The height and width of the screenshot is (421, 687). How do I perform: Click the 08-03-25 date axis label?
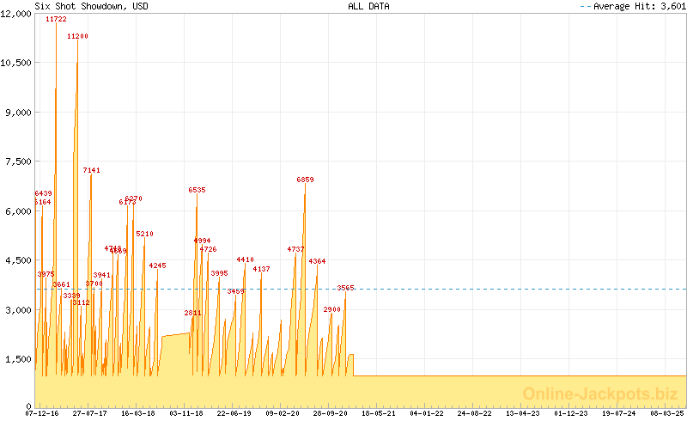click(x=668, y=413)
